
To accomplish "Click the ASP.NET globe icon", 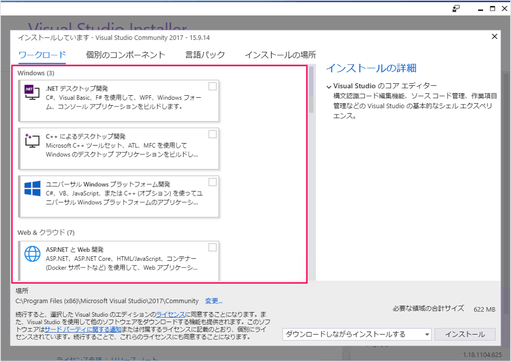I will click(32, 253).
